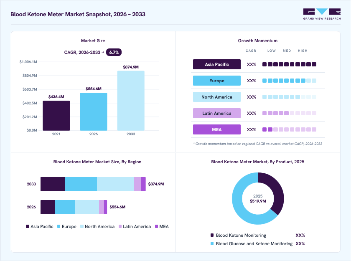Viewport: 351px width, 261px height.
Task: Click Blood Glucose and Ketone Monitoring swatch
Action: (x=212, y=243)
